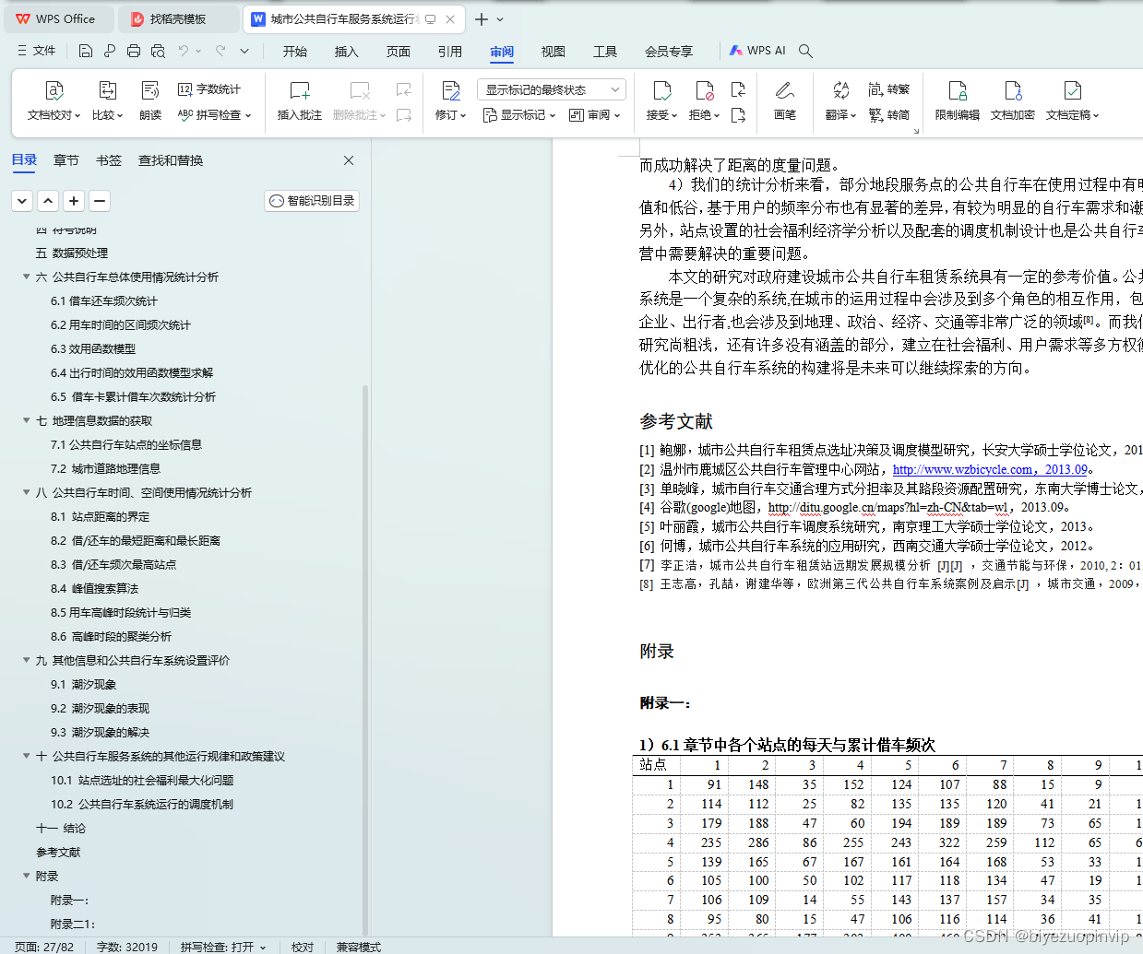
Task: Jump to outline item 9.1 潮汐现象
Action: (x=83, y=684)
